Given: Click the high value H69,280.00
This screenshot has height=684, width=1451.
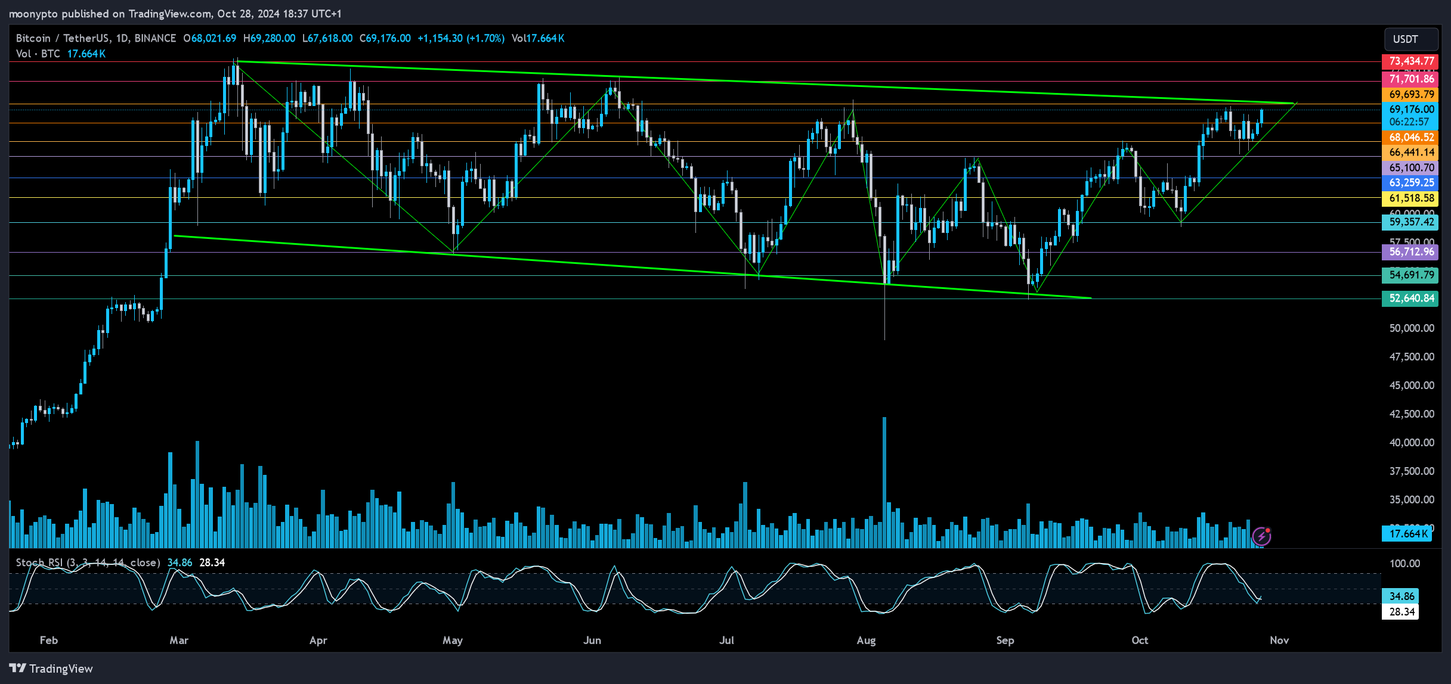Looking at the screenshot, I should click(x=269, y=38).
